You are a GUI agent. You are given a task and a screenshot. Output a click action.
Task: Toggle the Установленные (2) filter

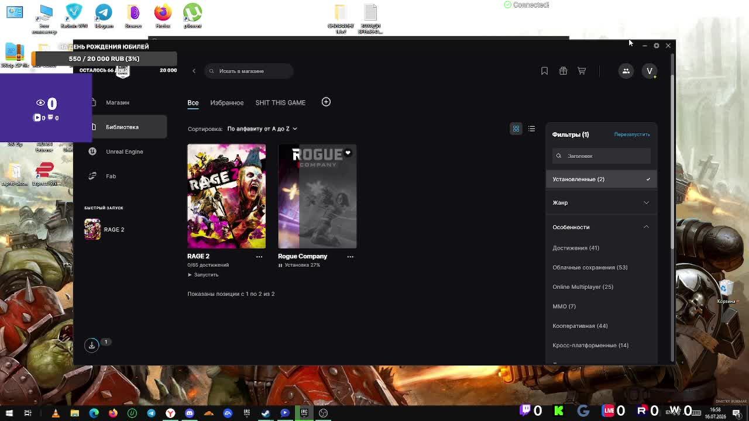pos(602,179)
